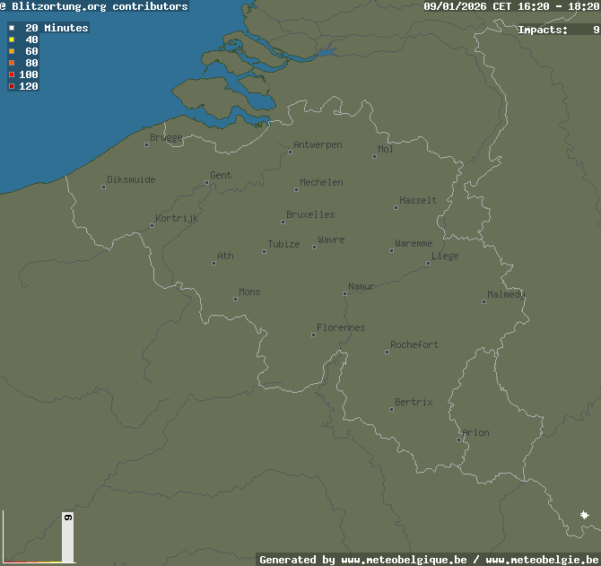
Task: Select the Namur city marker
Action: (344, 293)
